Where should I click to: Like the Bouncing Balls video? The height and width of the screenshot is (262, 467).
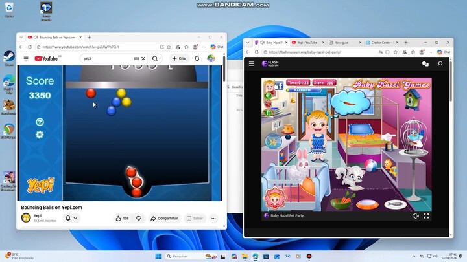pyautogui.click(x=122, y=219)
